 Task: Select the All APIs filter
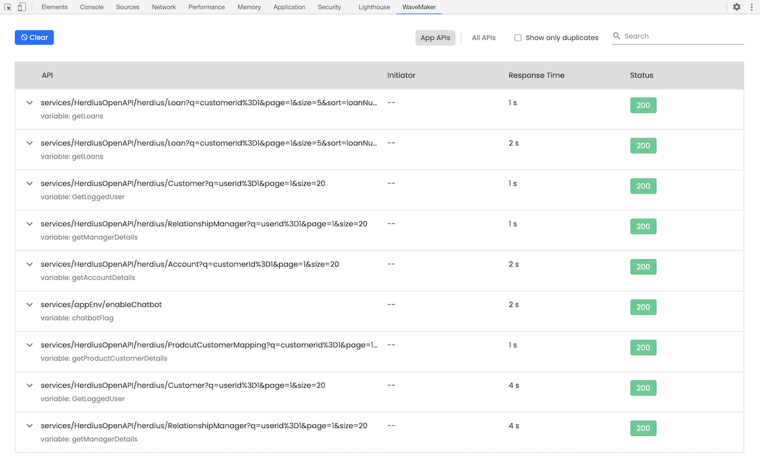tap(484, 37)
